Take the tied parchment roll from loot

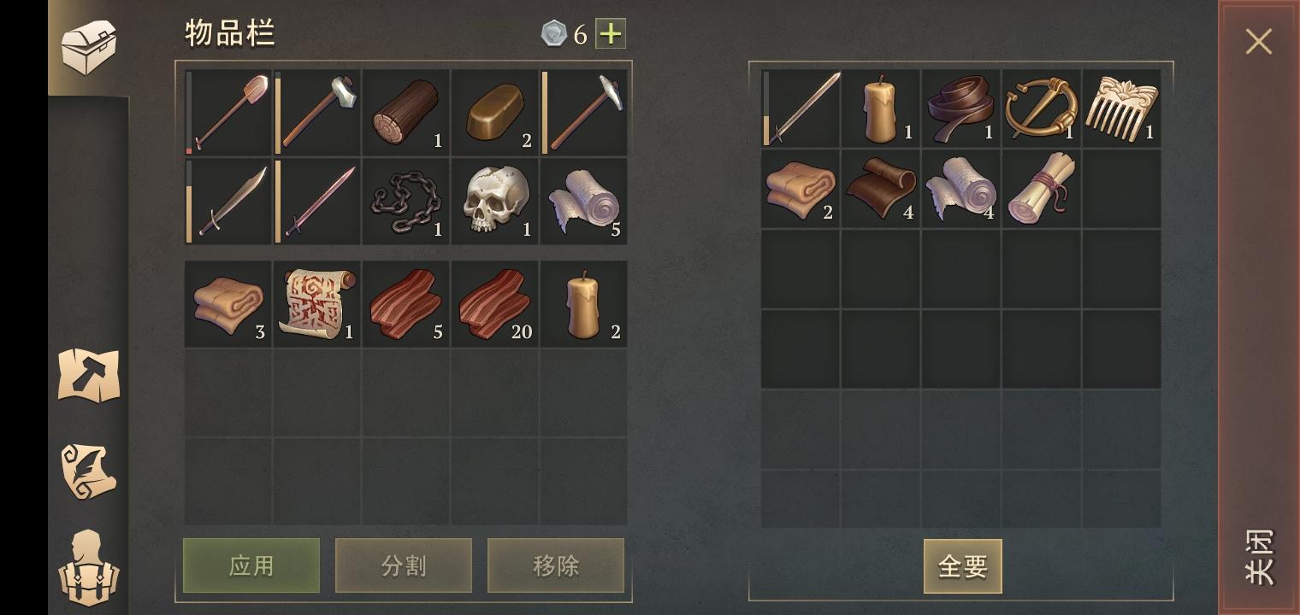click(x=1041, y=189)
